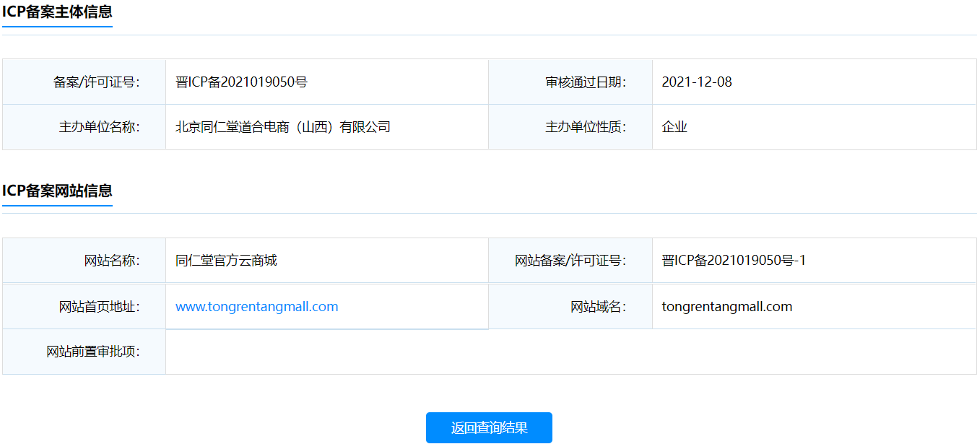Click the 网站名称 label cell

pyautogui.click(x=111, y=261)
